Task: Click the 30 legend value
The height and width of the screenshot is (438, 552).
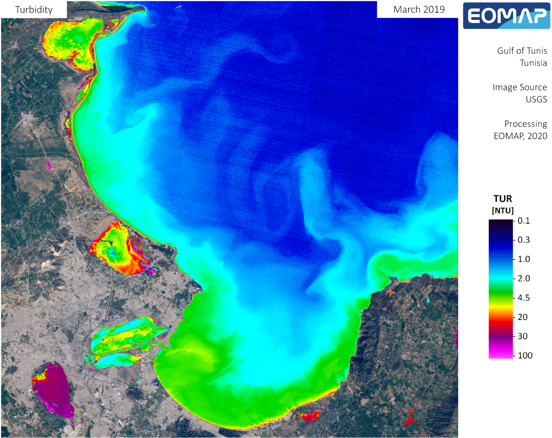Action: [522, 336]
